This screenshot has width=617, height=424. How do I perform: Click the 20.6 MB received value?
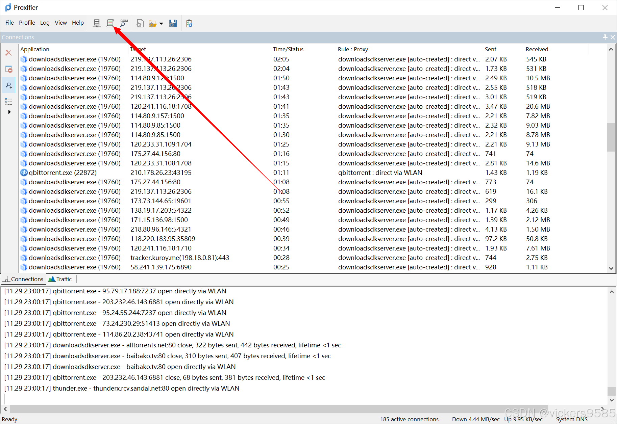(x=538, y=106)
